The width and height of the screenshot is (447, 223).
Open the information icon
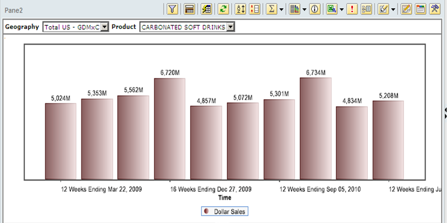(x=315, y=9)
